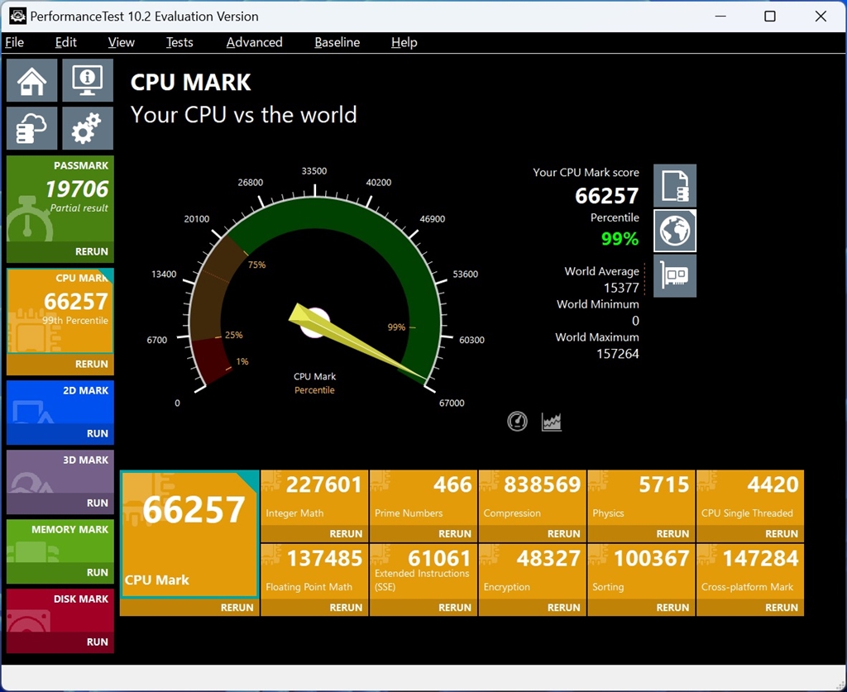Open the settings gears icon
The image size is (847, 692).
[x=88, y=128]
